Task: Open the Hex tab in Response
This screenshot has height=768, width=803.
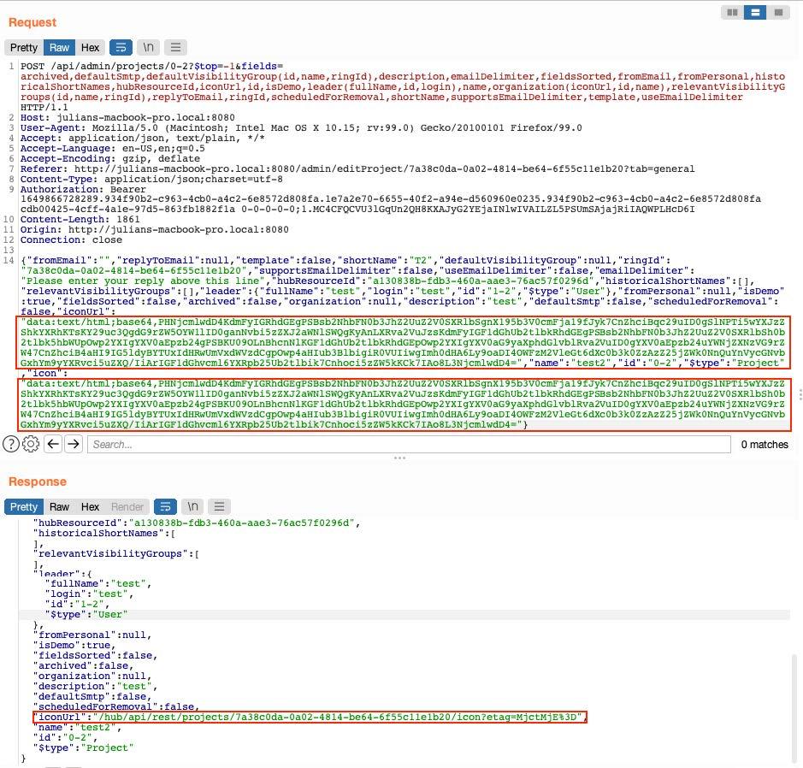Action: click(x=90, y=506)
